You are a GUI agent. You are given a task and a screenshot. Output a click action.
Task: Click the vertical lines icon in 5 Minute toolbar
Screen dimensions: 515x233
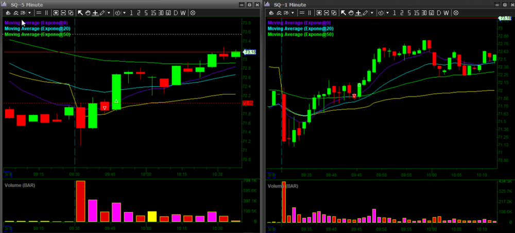click(47, 12)
